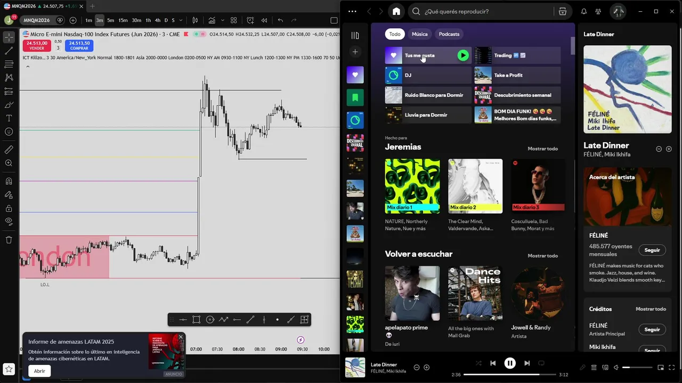Screen dimensions: 682x383
Task: Adjust the Spotify volume slider
Action: [x=637, y=368]
